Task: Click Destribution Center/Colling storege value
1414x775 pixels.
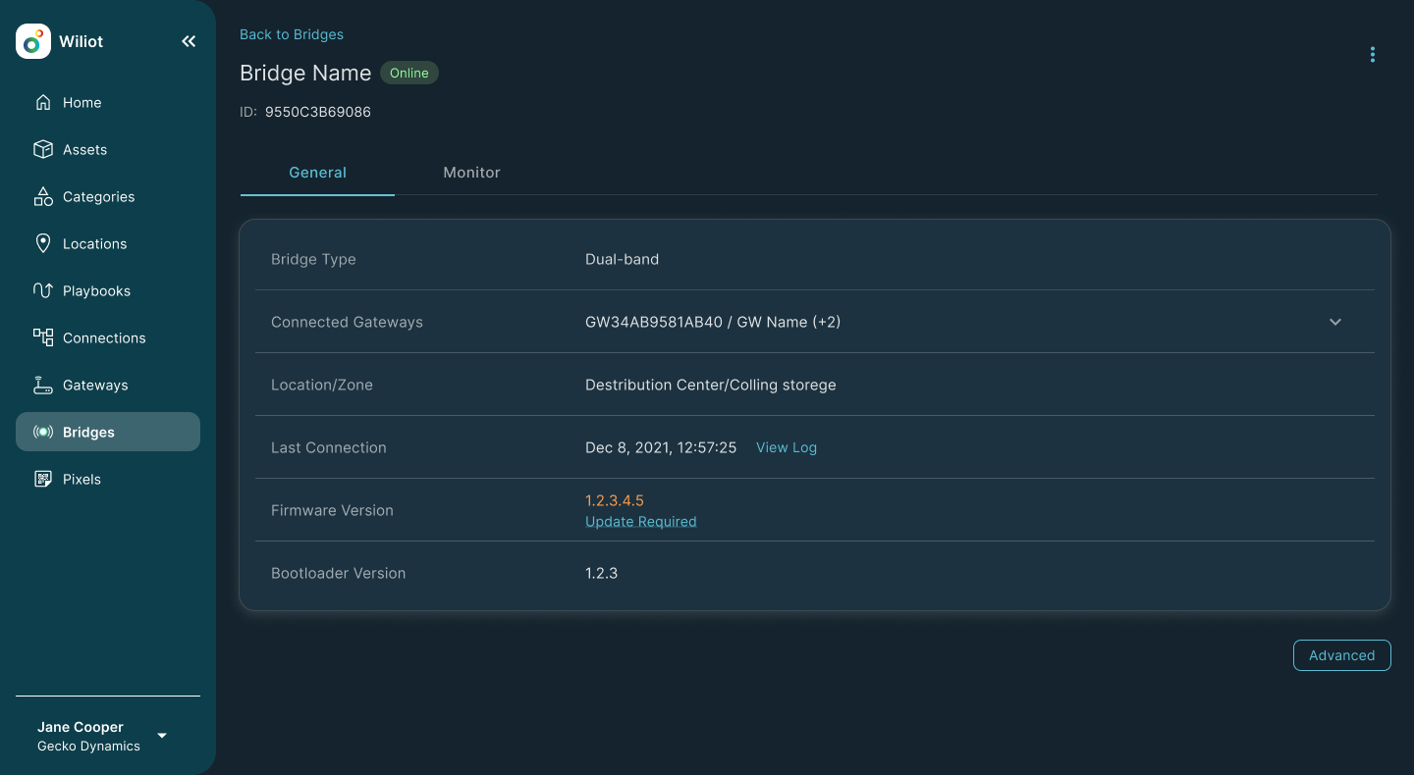Action: click(x=711, y=385)
